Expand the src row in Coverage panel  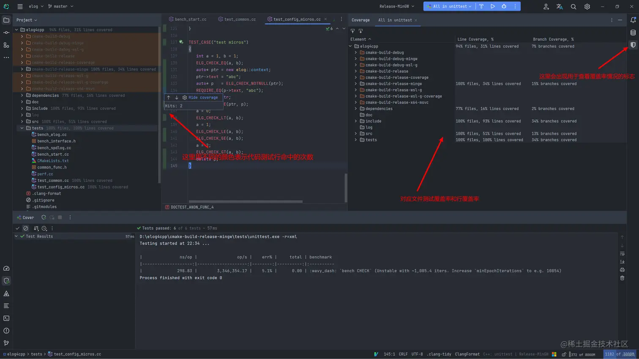pos(356,133)
